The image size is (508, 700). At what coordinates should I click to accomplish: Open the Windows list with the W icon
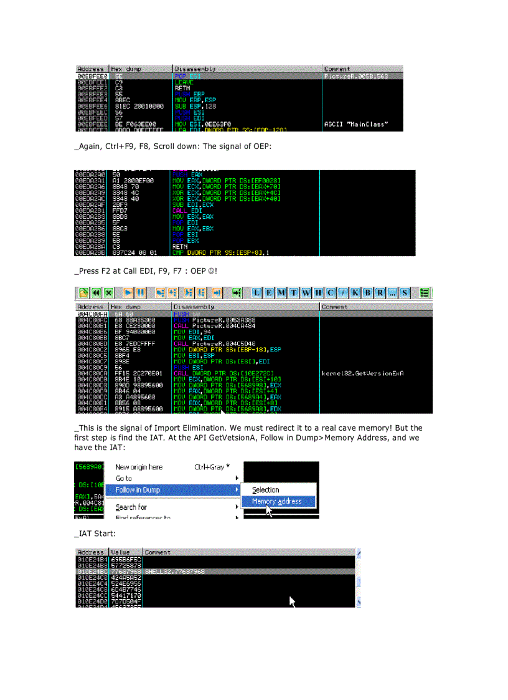[x=305, y=292]
